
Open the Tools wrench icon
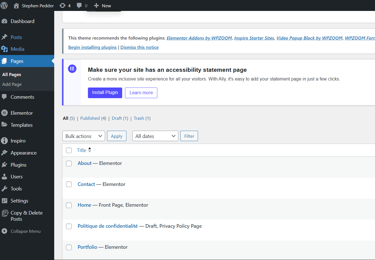click(4, 189)
